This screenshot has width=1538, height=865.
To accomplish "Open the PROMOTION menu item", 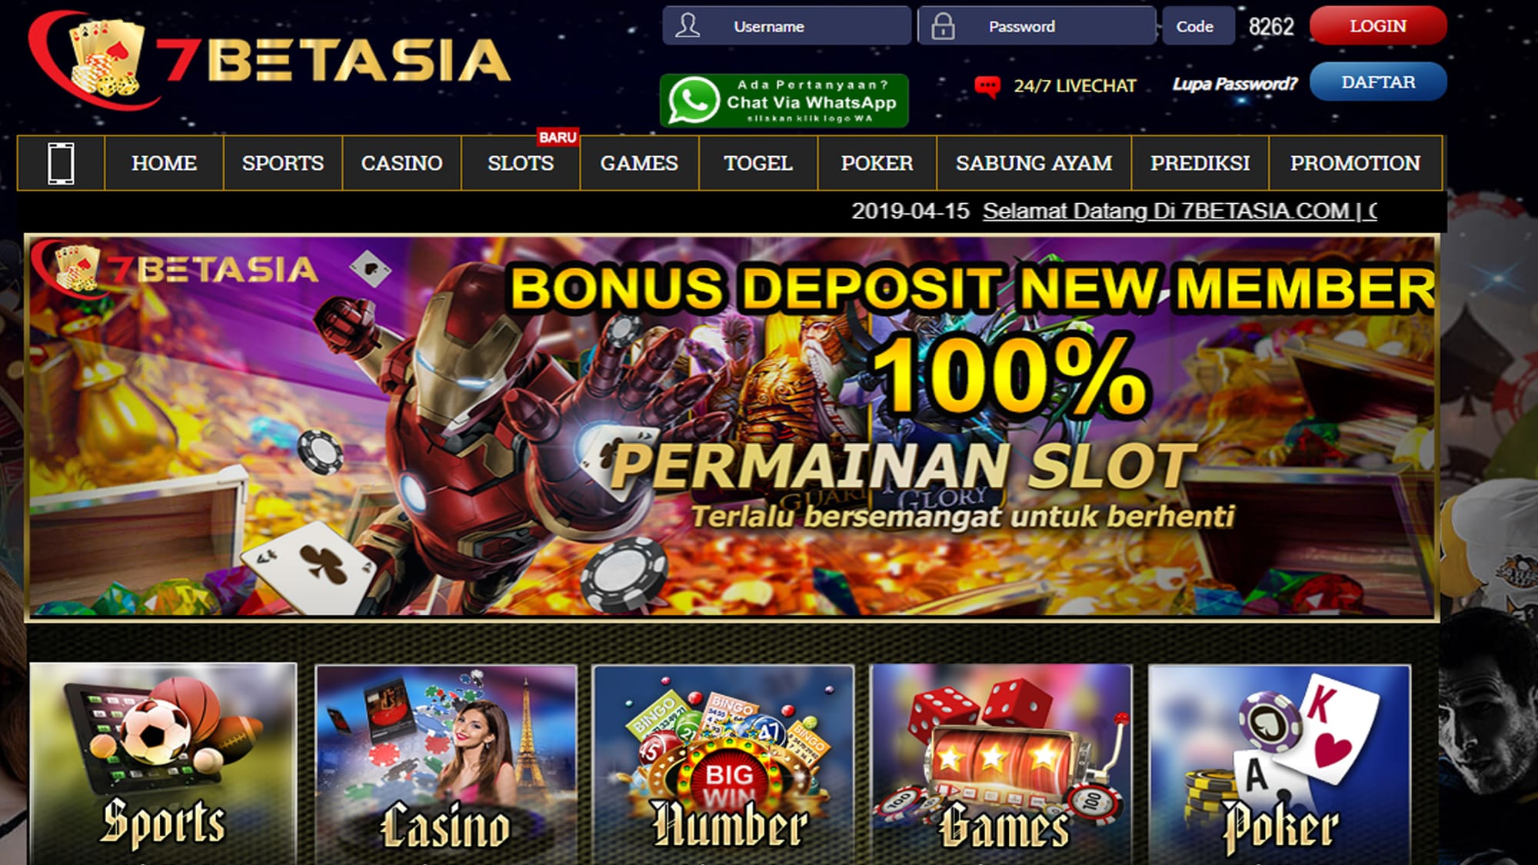I will (1355, 163).
